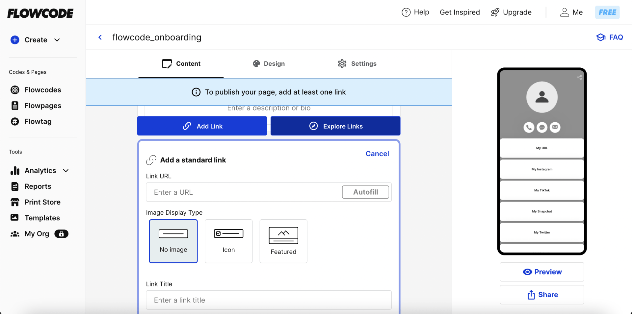Click the My Org lock badge
This screenshot has height=314, width=632.
pos(61,234)
